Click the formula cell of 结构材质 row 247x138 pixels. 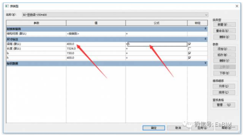(156, 34)
